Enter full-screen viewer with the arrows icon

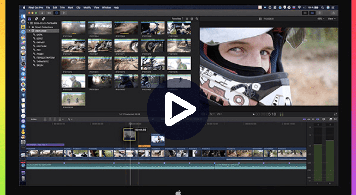coord(335,114)
